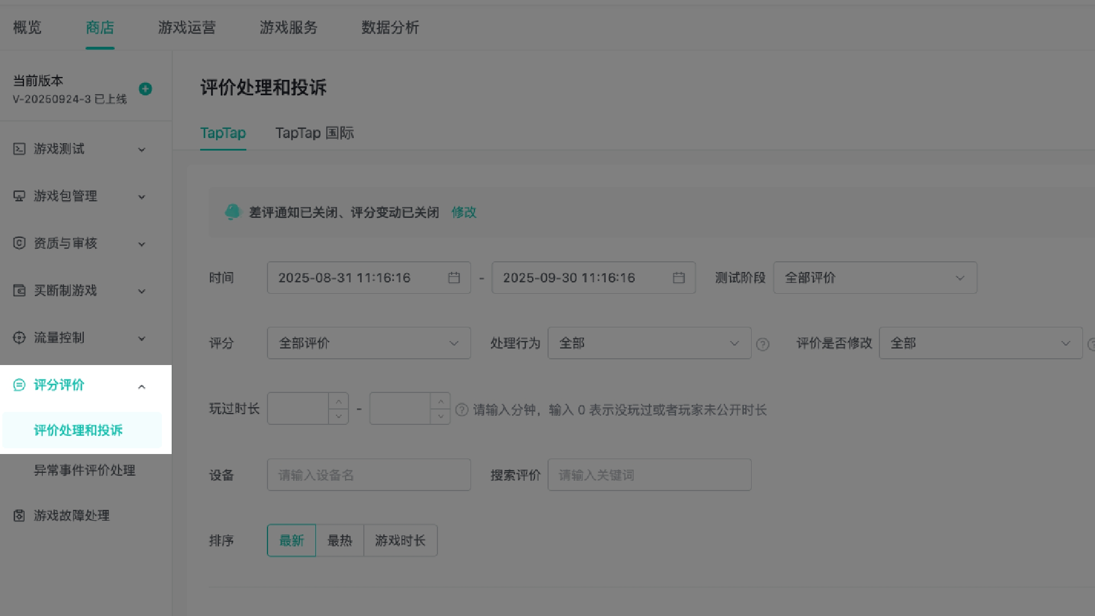This screenshot has height=616, width=1095.
Task: Click the bell notification icon in banner
Action: (x=233, y=212)
